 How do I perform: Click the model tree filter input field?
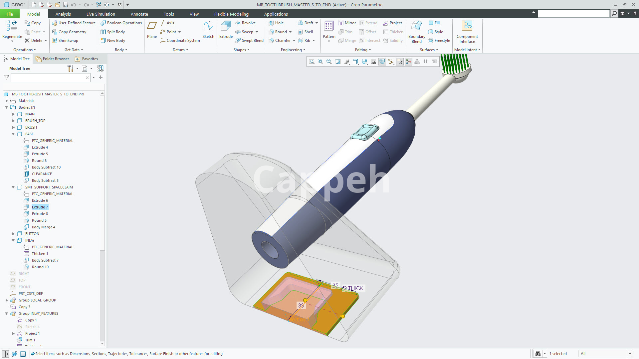(48, 77)
